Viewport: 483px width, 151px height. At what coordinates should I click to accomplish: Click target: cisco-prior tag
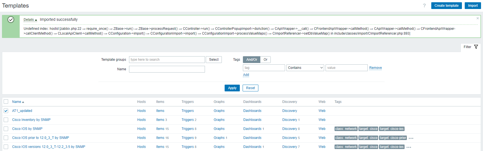coord(393,138)
